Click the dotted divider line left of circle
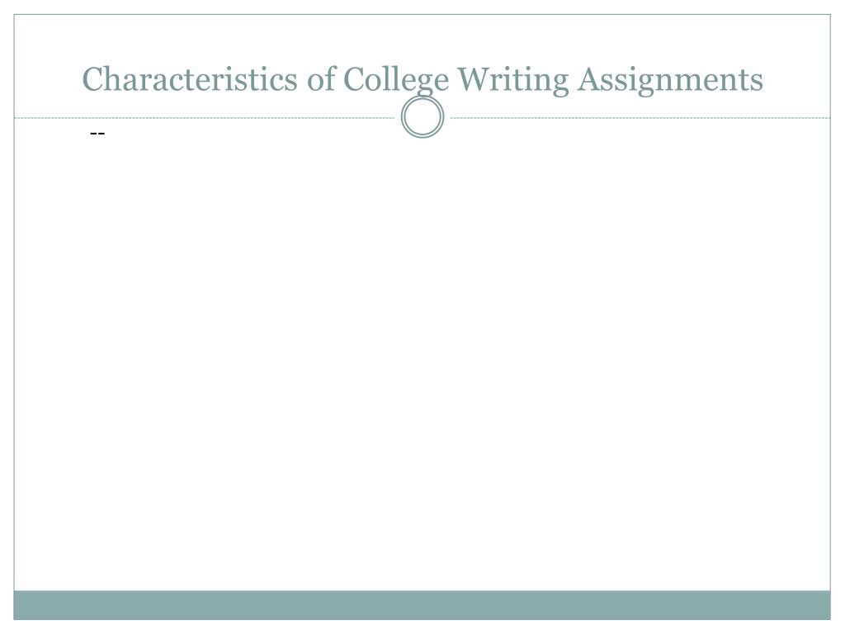This screenshot has height=634, width=845. [x=205, y=117]
